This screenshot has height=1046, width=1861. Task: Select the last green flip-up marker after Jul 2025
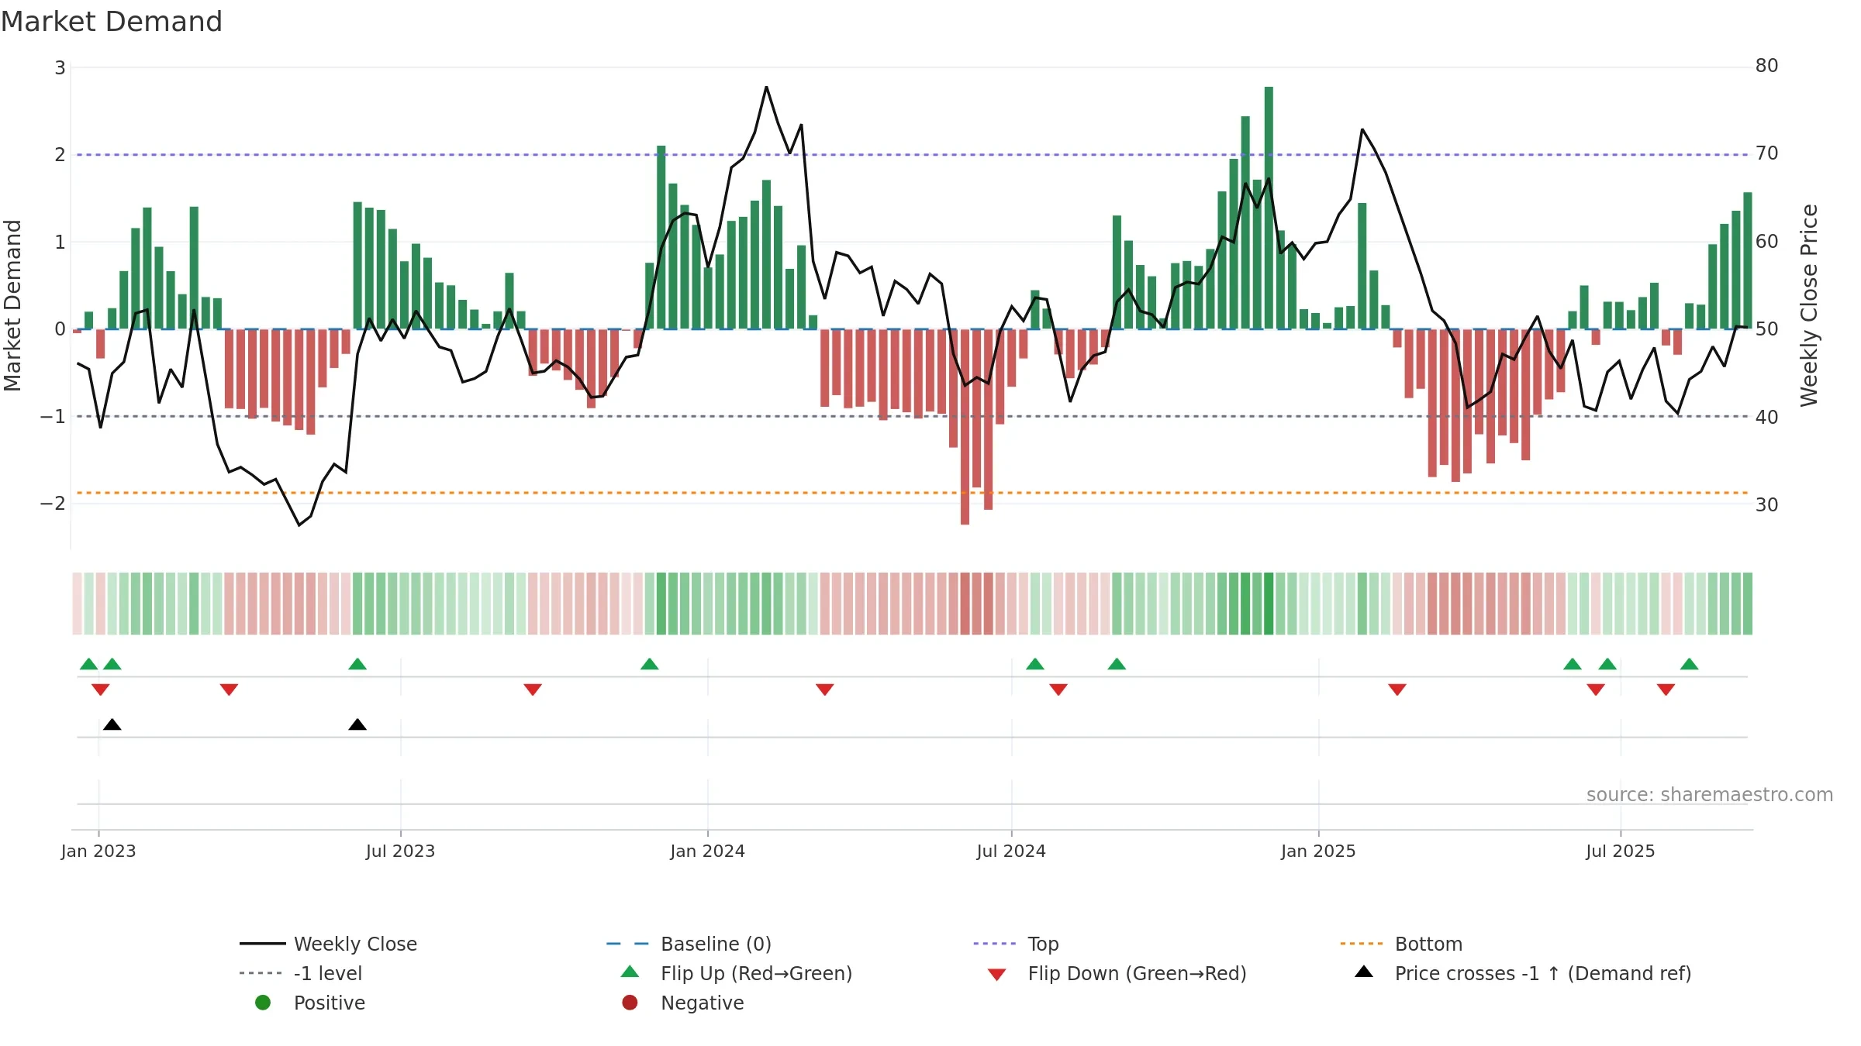(1690, 664)
